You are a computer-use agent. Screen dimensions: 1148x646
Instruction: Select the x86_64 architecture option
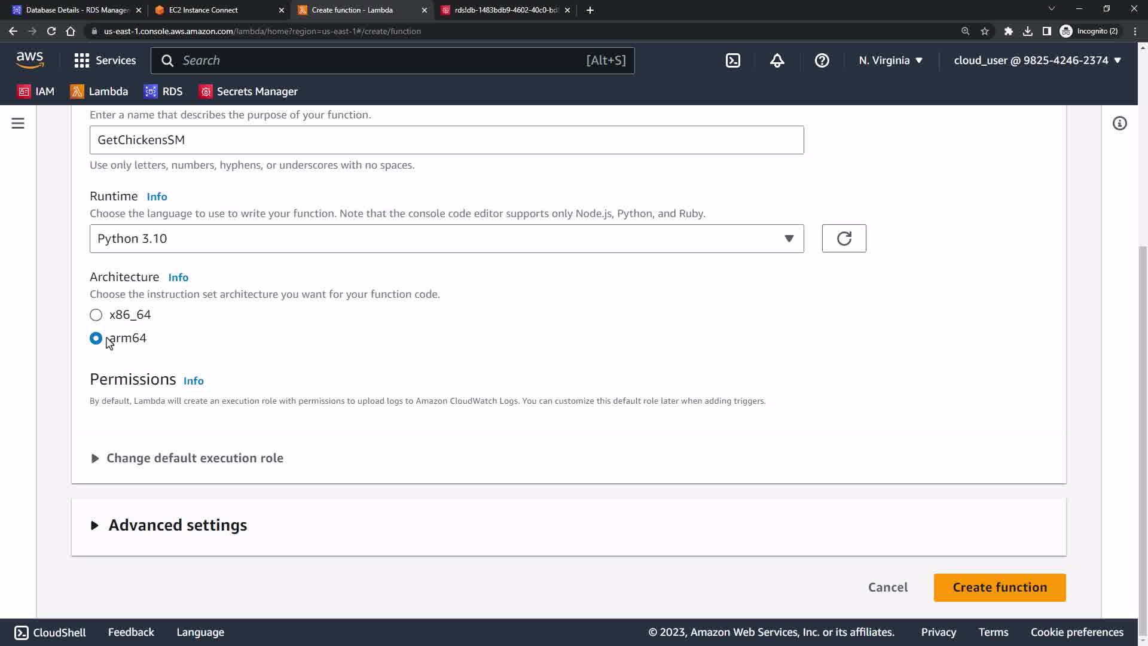point(96,315)
